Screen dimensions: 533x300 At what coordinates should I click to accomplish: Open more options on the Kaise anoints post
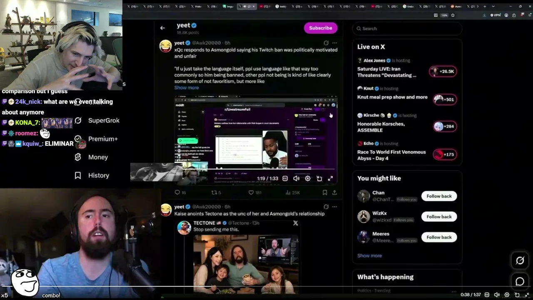pyautogui.click(x=334, y=207)
